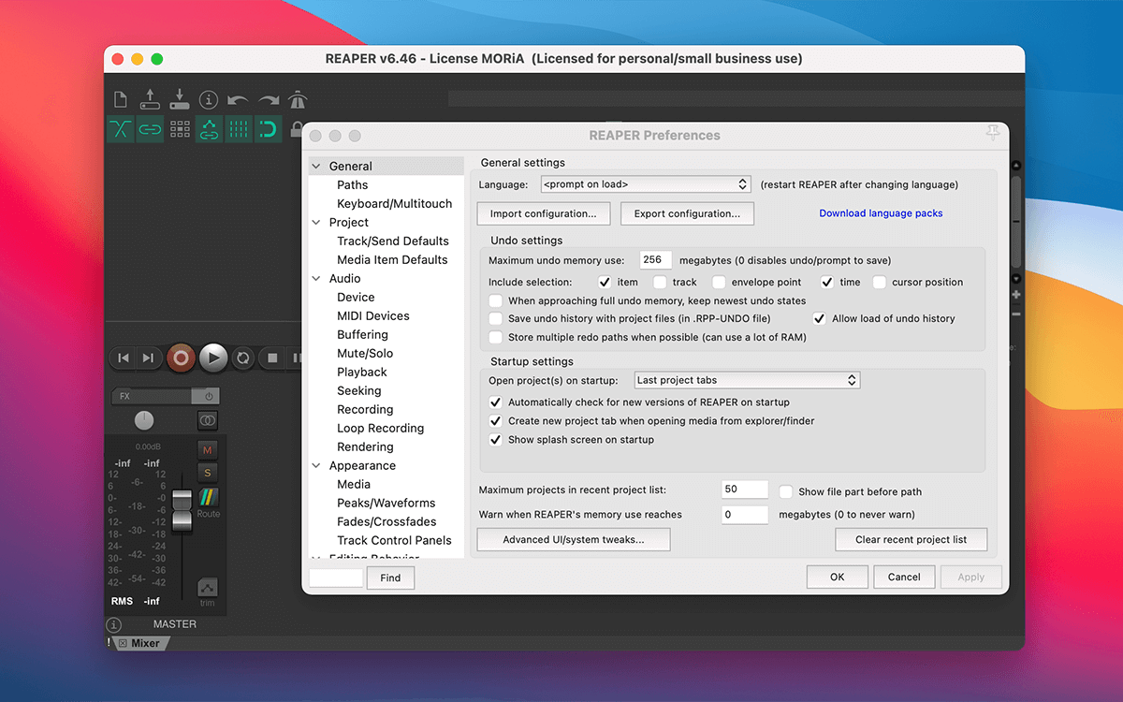Enable 'Save undo history with project files'
Viewport: 1123px width, 702px height.
[496, 319]
